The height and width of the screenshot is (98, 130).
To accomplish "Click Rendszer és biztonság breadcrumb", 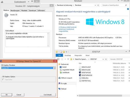I will [x=64, y=5].
